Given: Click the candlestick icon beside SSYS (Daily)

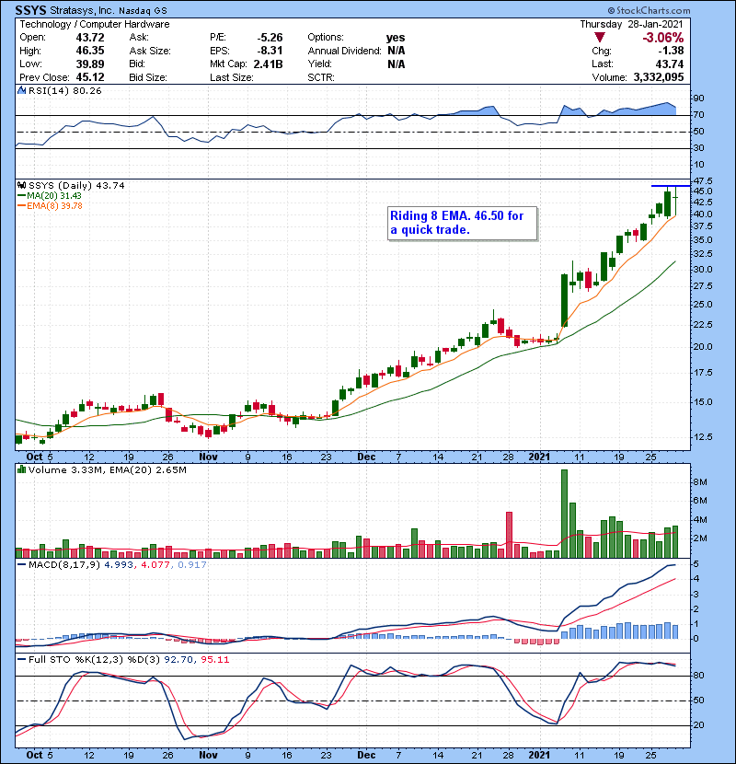Looking at the screenshot, I should click(21, 185).
